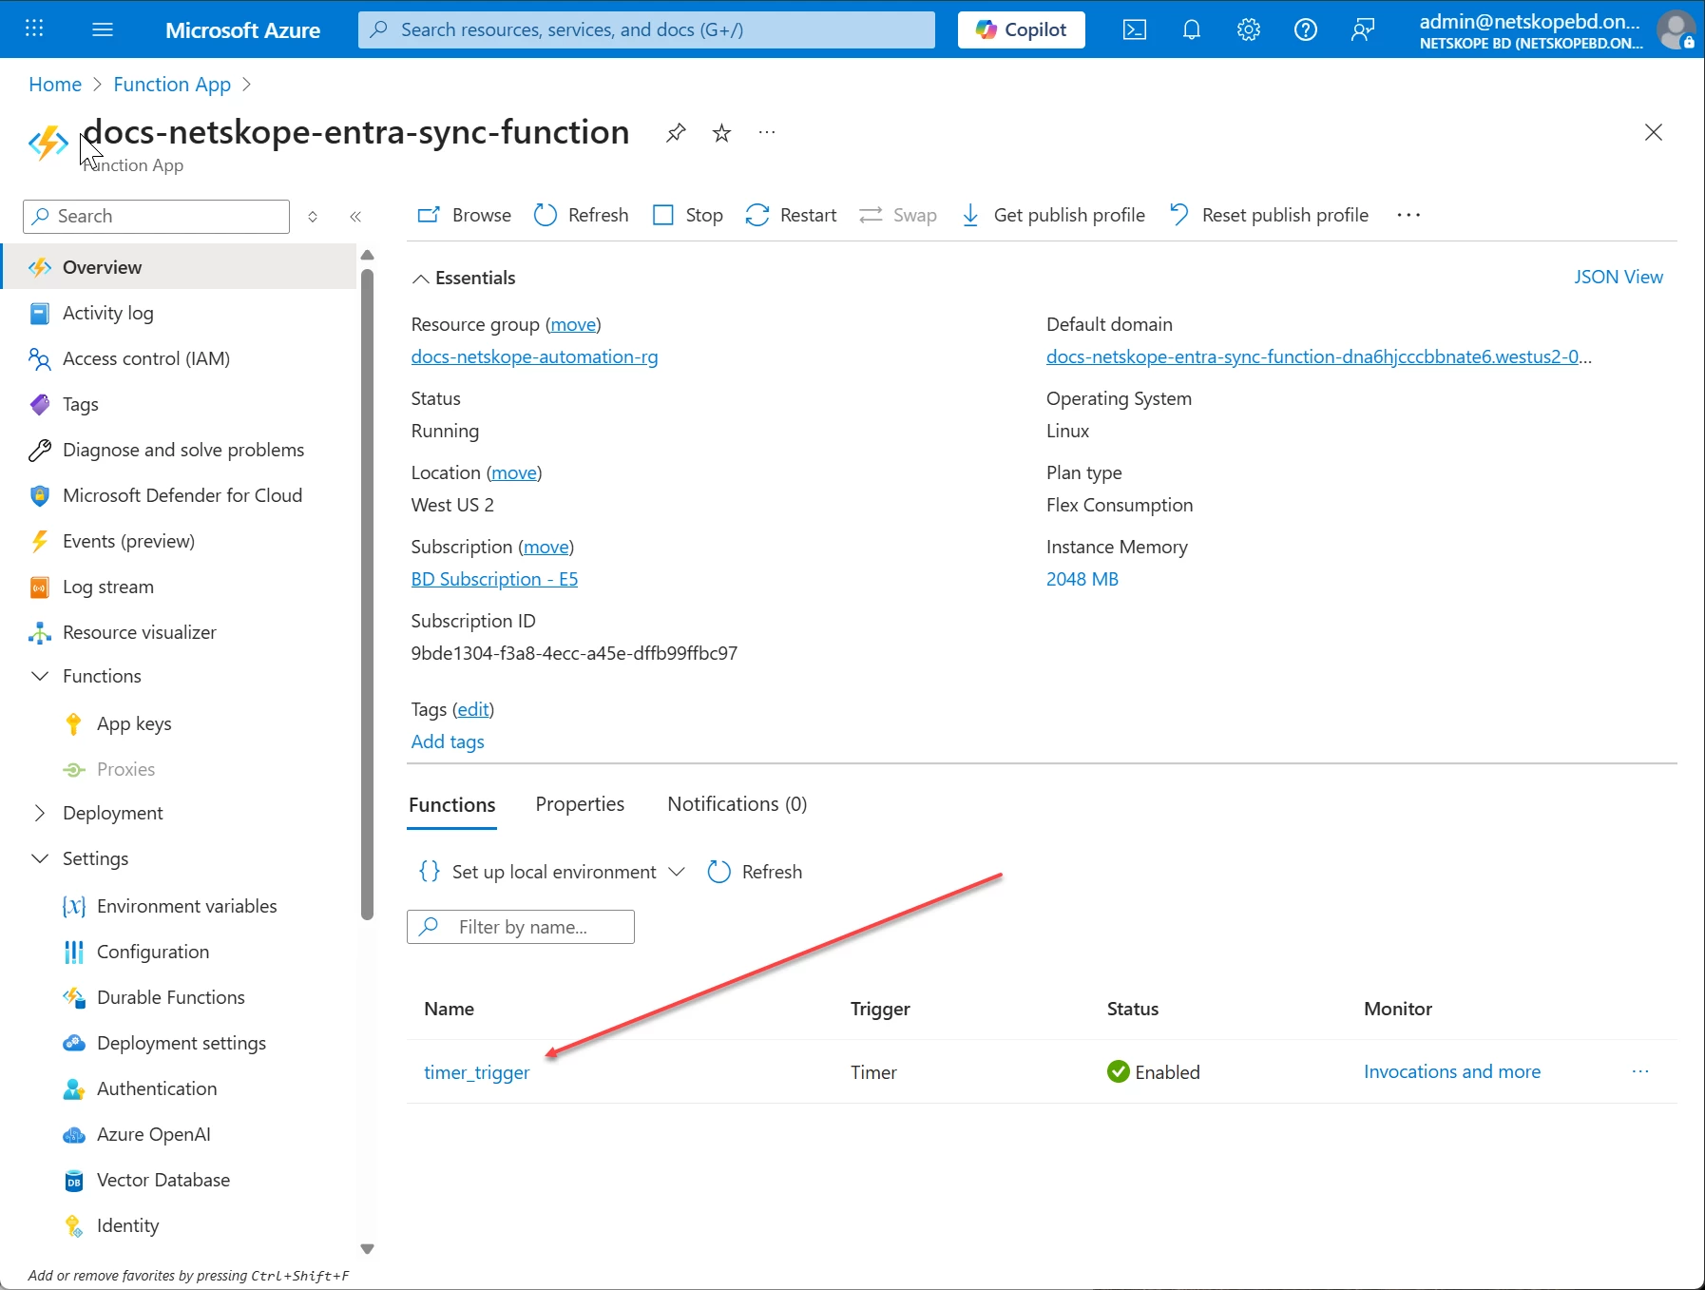
Task: Select the Functions tab
Action: 452,805
